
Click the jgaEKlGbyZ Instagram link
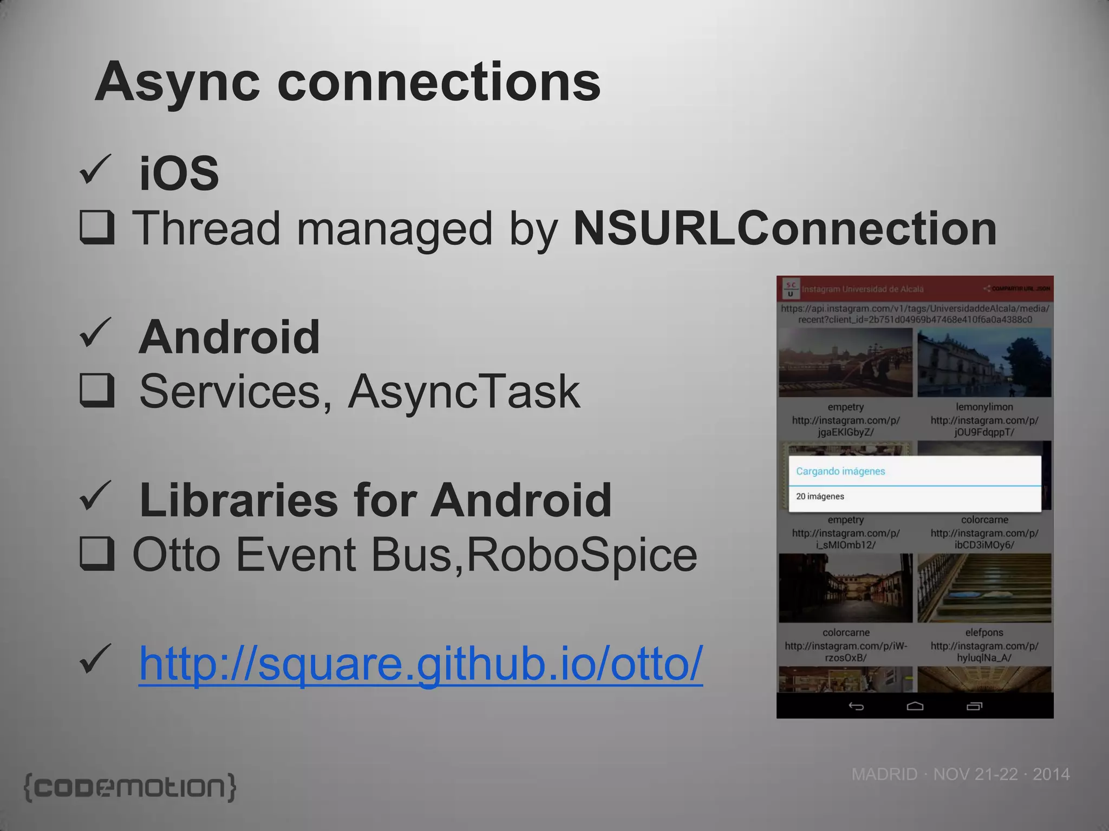[846, 426]
